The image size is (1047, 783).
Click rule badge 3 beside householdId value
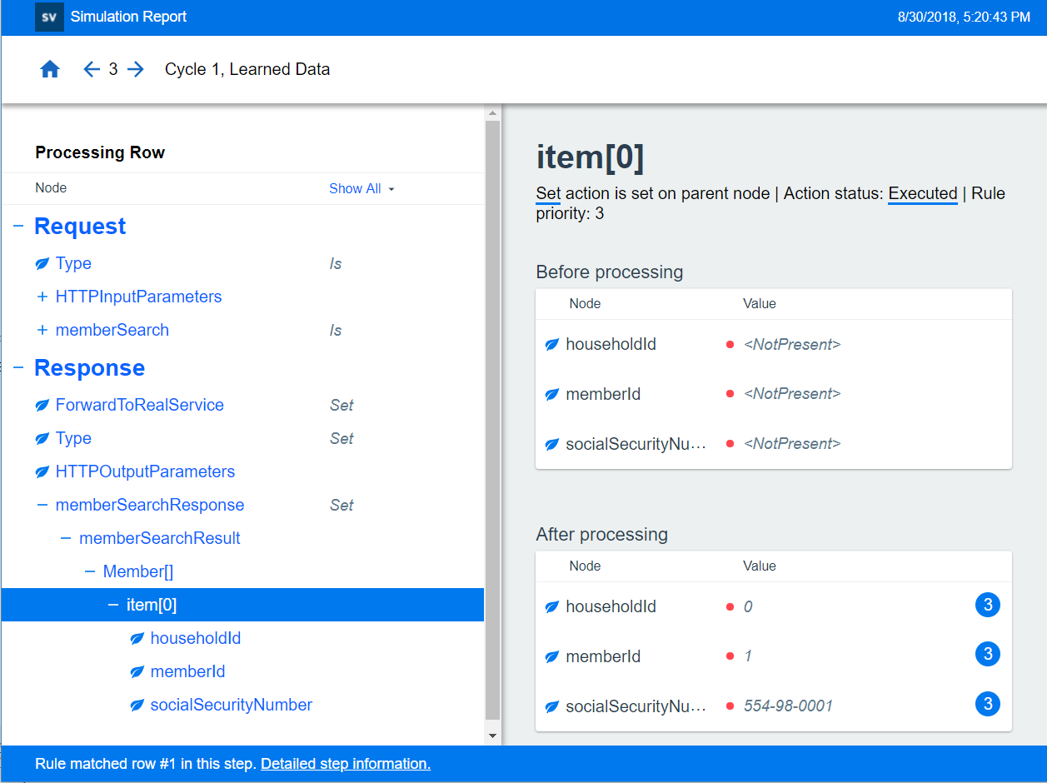coord(987,606)
